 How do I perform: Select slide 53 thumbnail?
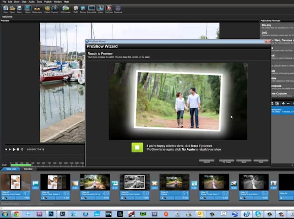[x=254, y=182]
